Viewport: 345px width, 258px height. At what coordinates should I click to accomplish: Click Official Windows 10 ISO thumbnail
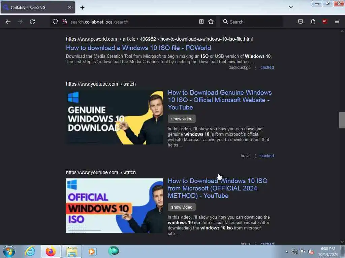[115, 206]
